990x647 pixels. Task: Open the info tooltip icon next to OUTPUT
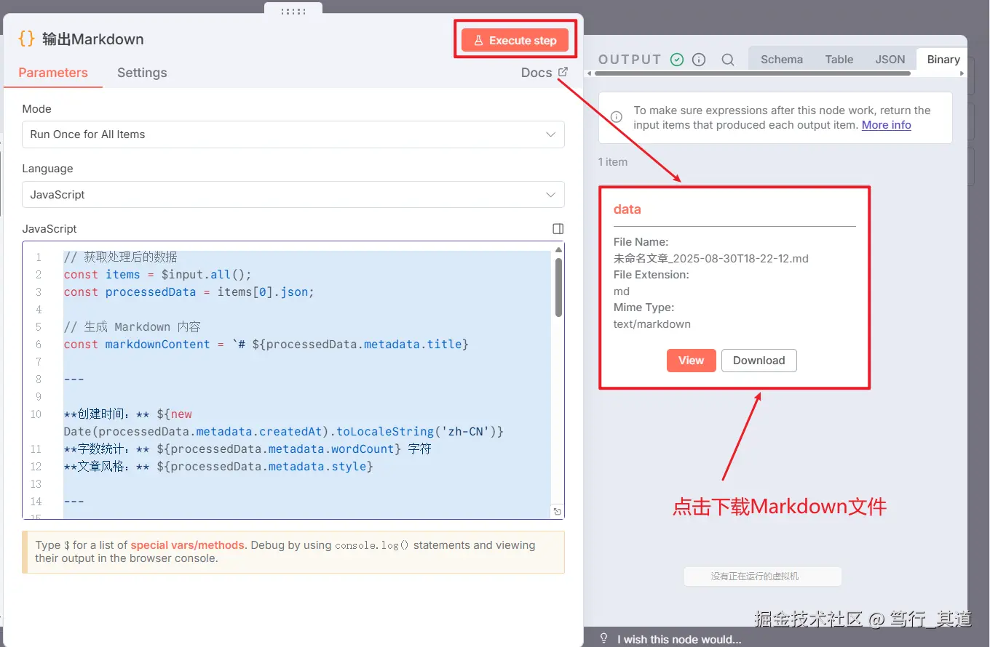[x=699, y=59]
